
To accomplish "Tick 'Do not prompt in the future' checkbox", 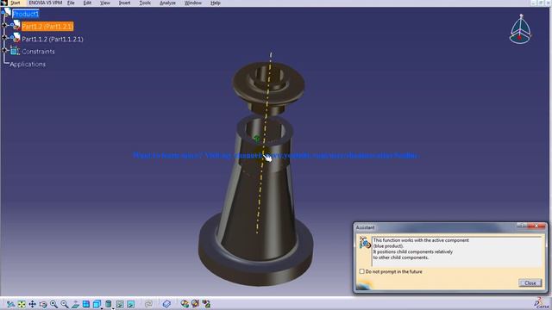I will point(362,271).
